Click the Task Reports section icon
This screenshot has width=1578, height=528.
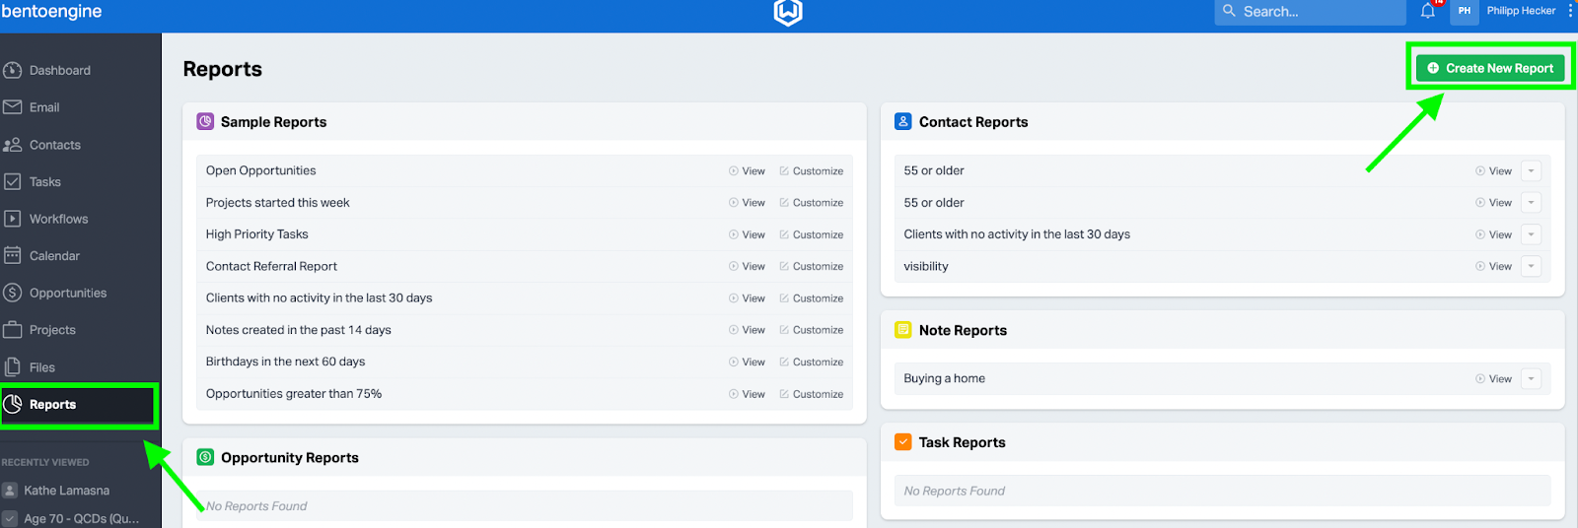(x=902, y=442)
